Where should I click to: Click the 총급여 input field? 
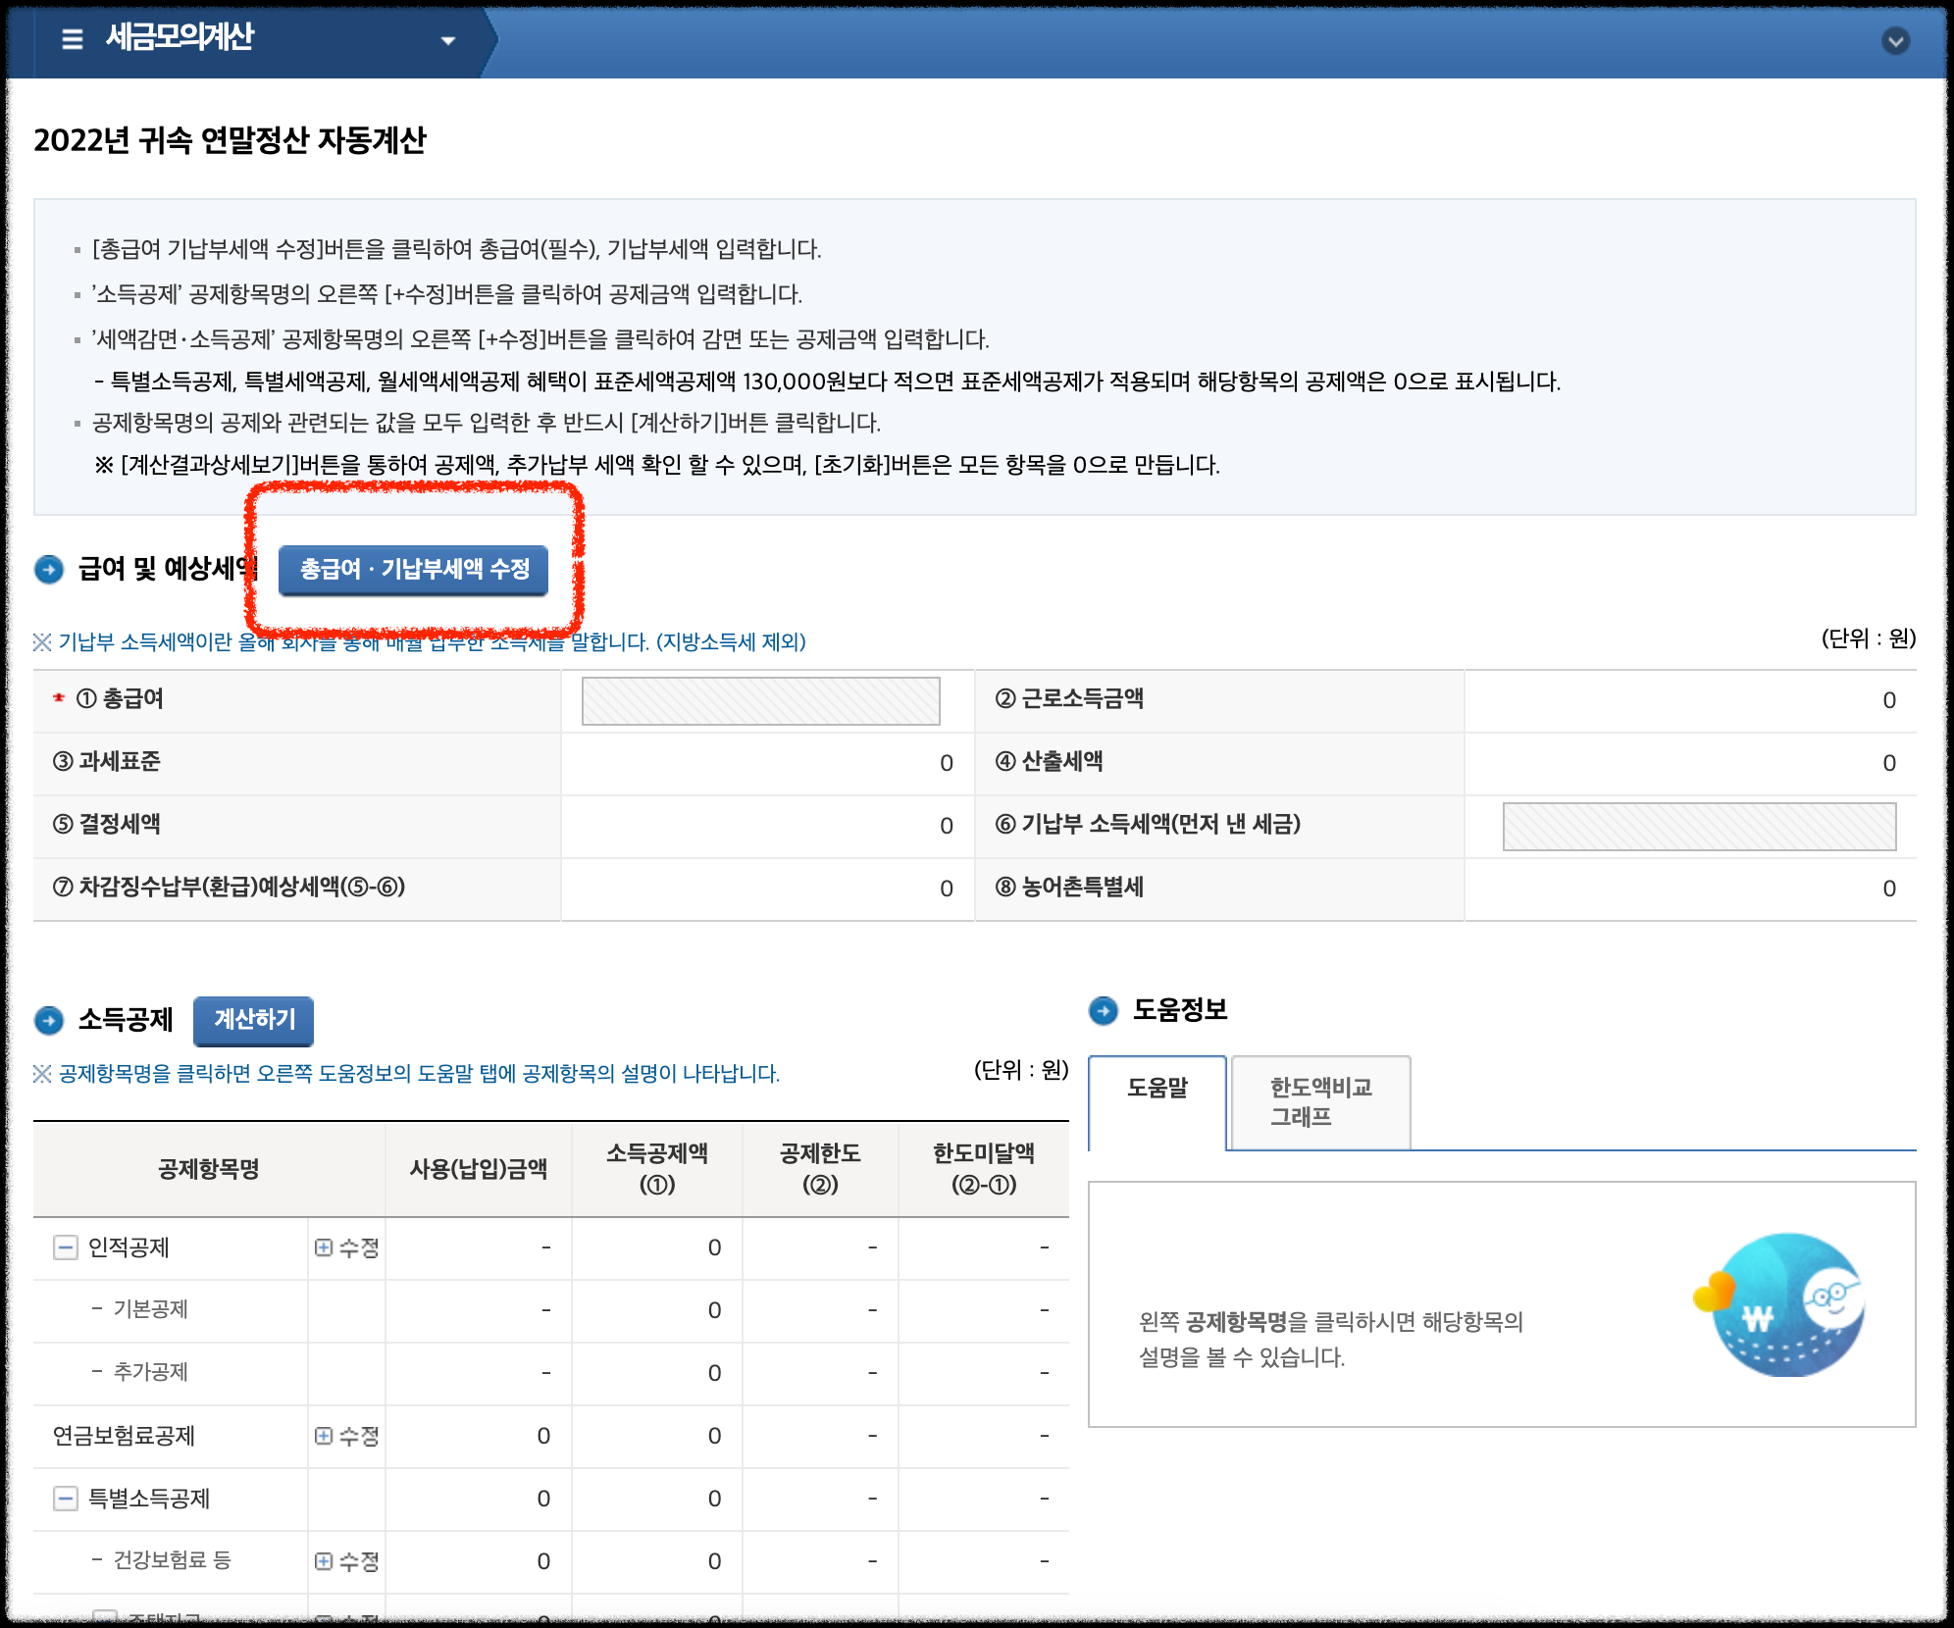[x=760, y=701]
